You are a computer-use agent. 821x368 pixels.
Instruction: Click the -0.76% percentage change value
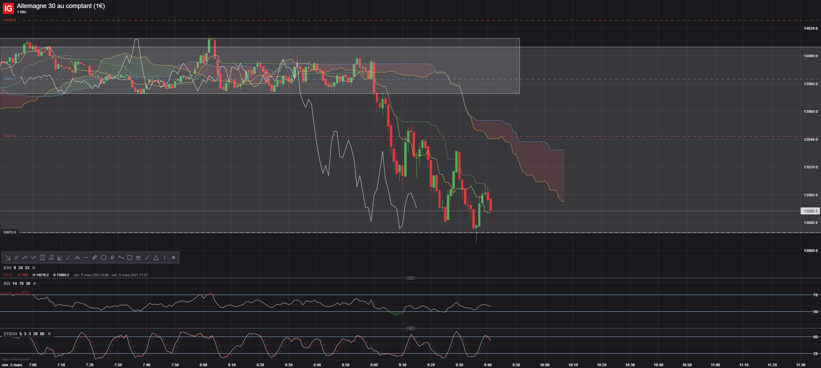pos(23,275)
